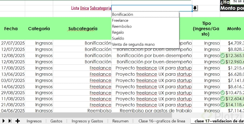Select Bonificación subcategory cell in 27/07/2025 row
The height and width of the screenshot is (124, 244).
pos(82,43)
